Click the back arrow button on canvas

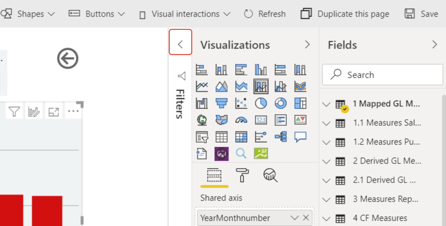tap(68, 58)
